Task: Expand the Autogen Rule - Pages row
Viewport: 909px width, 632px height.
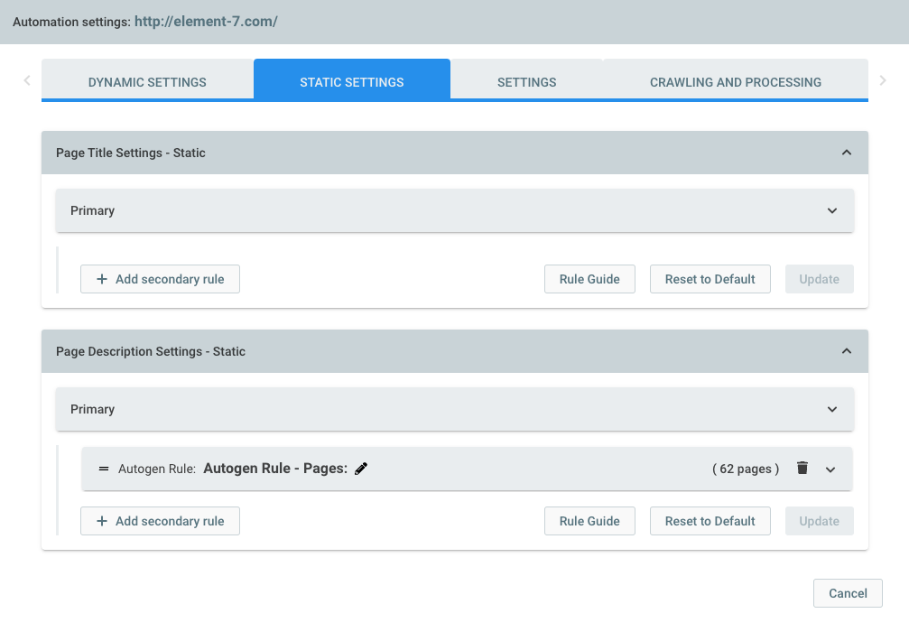Action: (830, 469)
